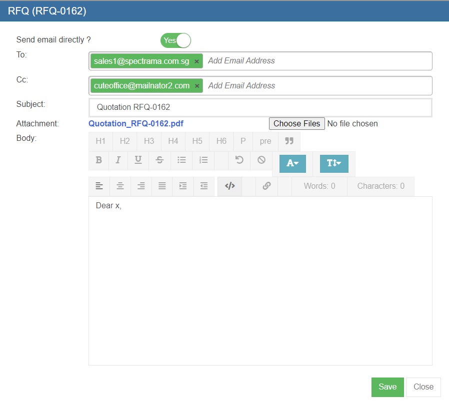Open the font color dropdown
The image size is (449, 408).
coord(292,163)
